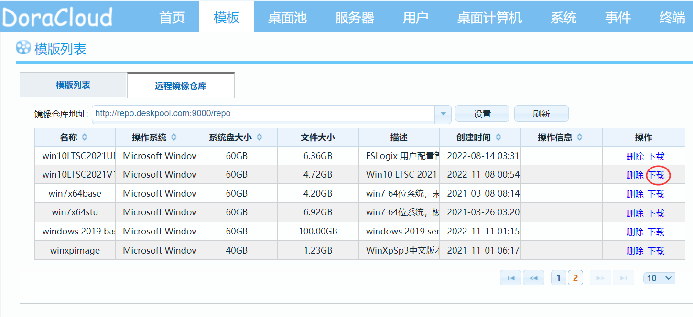The height and width of the screenshot is (317, 693).
Task: Jump to the last page using pagination icon
Action: click(623, 277)
